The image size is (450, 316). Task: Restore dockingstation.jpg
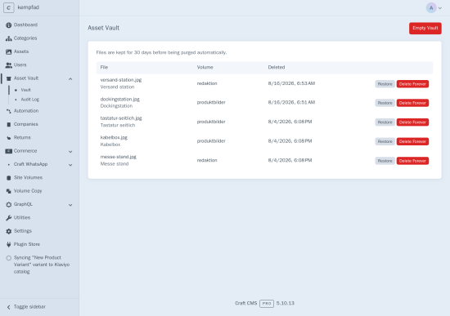385,103
